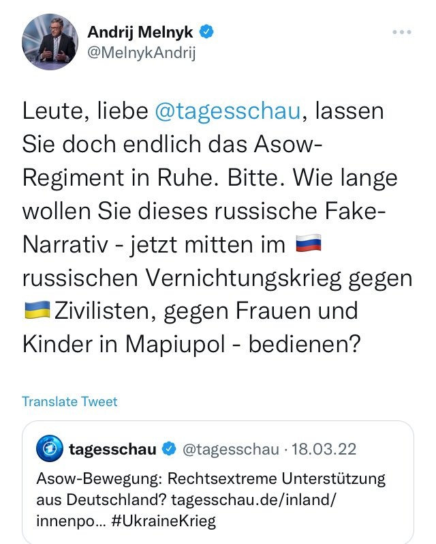Click the @tagesschau mention in tweet text

[228, 110]
